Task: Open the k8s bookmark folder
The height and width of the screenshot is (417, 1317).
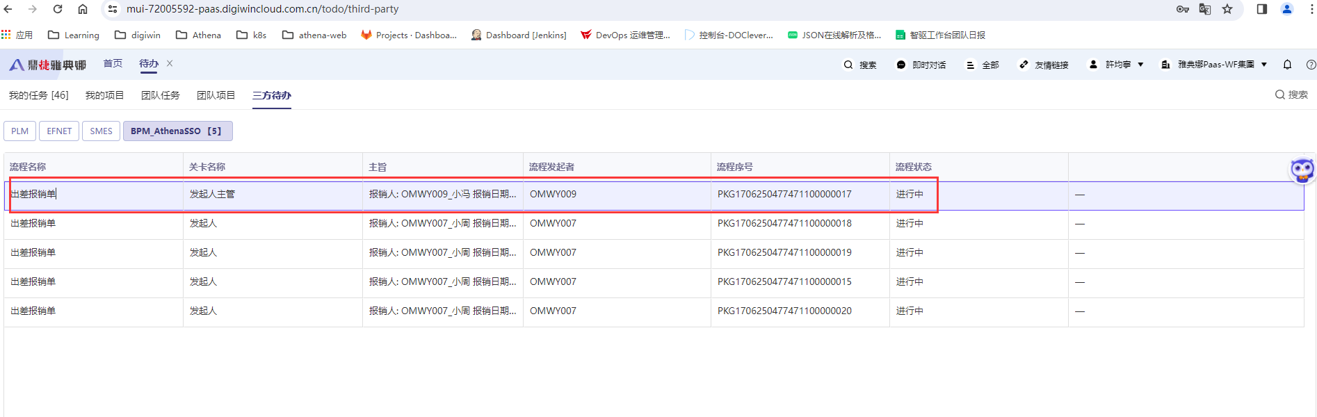Action: (252, 35)
